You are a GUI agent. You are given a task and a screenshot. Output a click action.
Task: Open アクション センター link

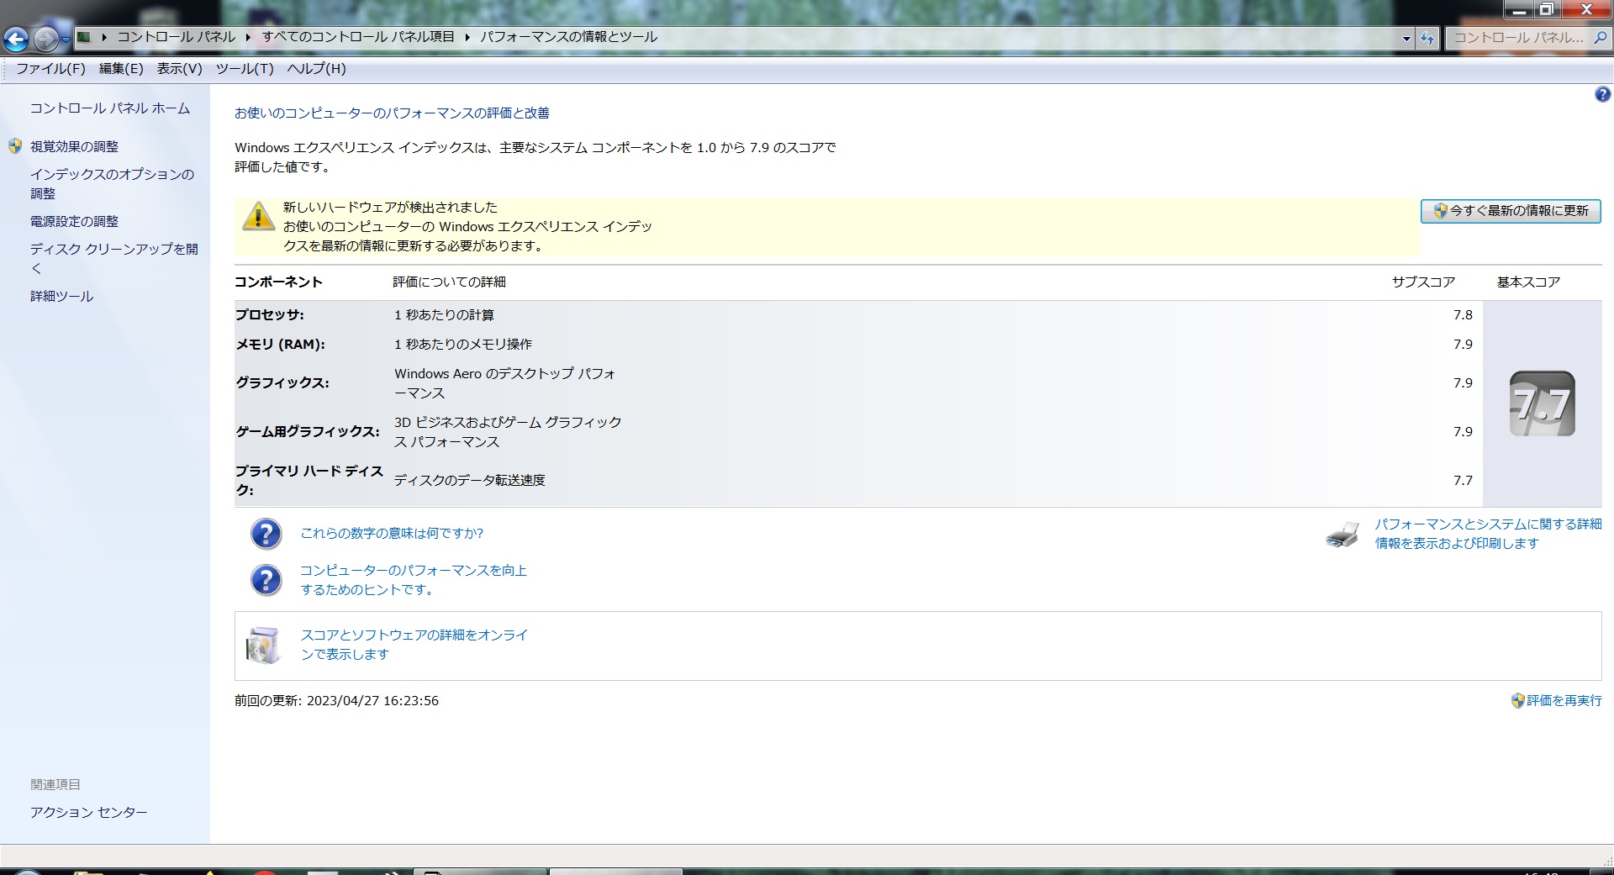coord(89,812)
